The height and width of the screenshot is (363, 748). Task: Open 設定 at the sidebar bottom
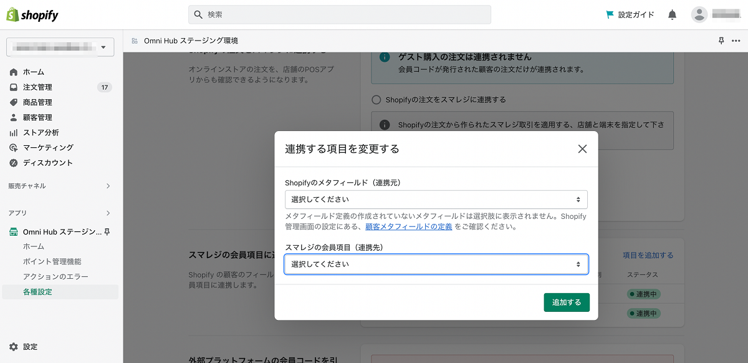point(30,347)
